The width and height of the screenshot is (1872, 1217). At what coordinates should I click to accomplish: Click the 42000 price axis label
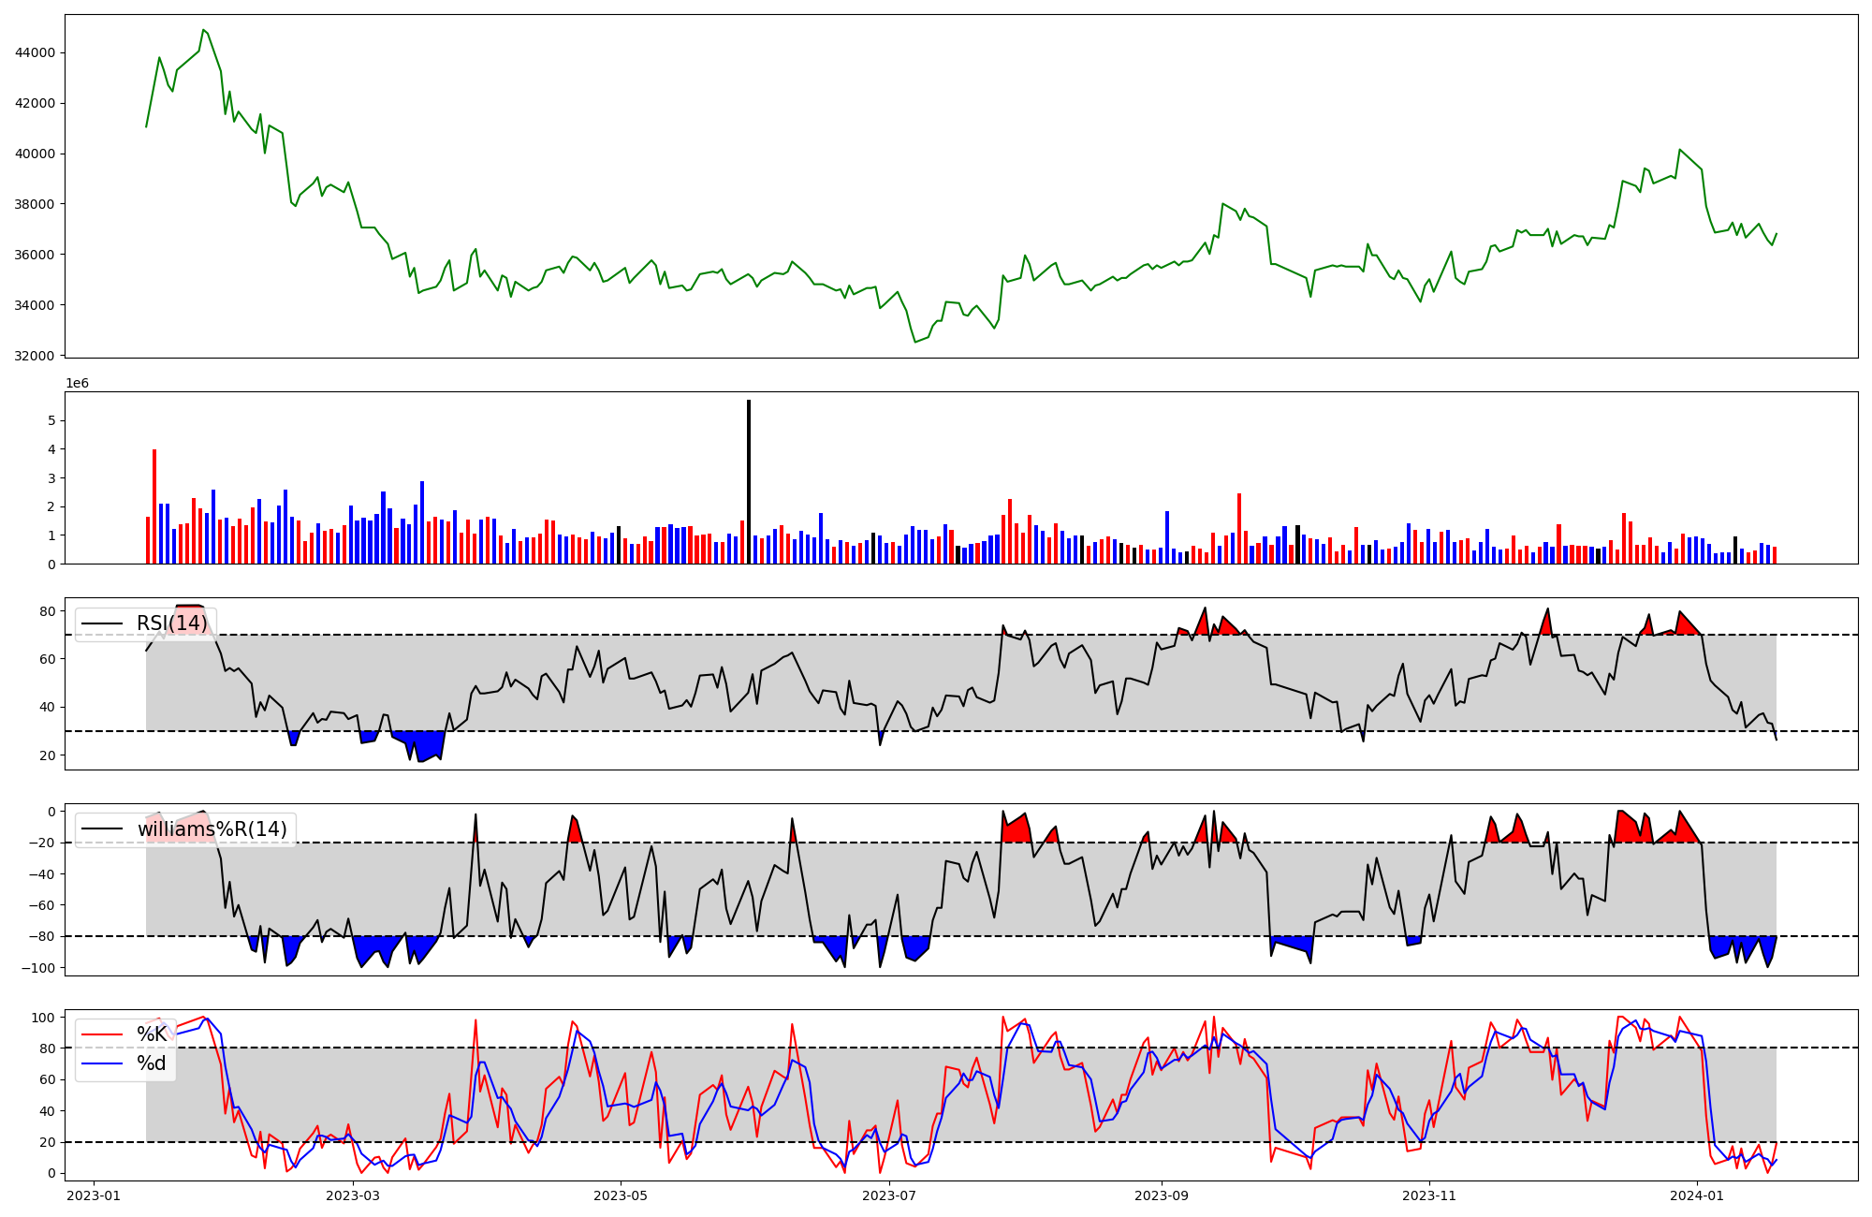pos(36,103)
